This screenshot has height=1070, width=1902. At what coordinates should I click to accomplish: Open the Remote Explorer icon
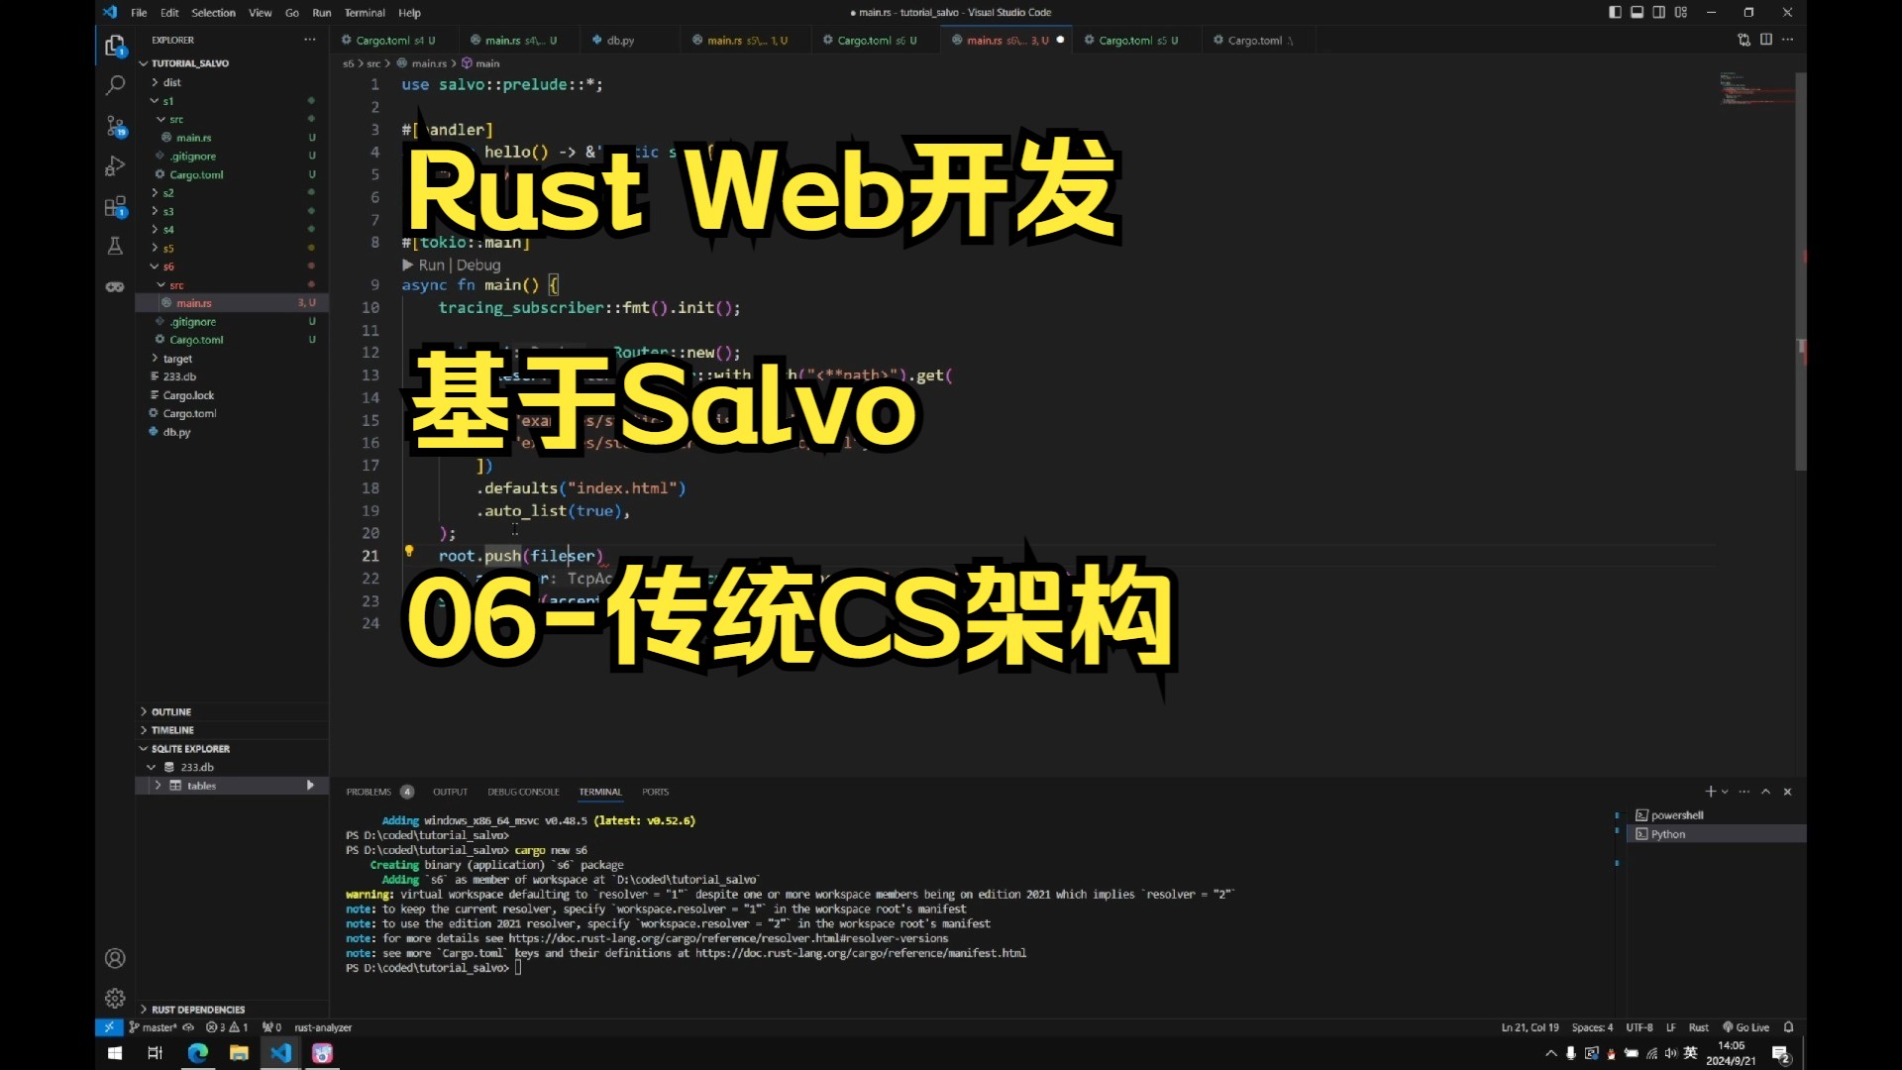(114, 287)
